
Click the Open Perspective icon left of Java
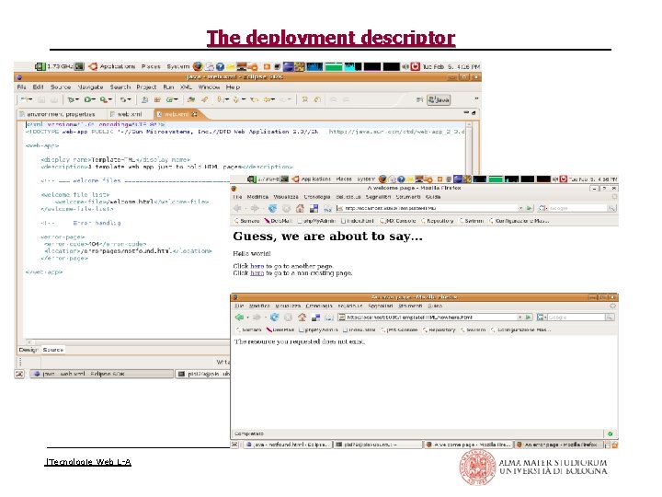click(419, 99)
